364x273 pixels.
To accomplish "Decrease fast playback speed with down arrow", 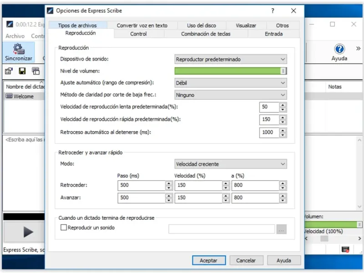I will click(283, 122).
